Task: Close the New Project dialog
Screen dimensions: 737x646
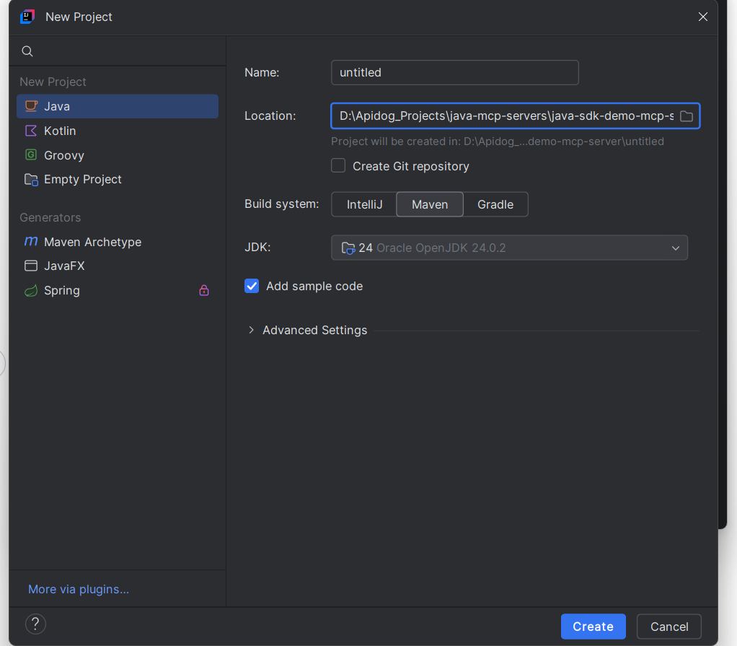Action: pos(702,17)
